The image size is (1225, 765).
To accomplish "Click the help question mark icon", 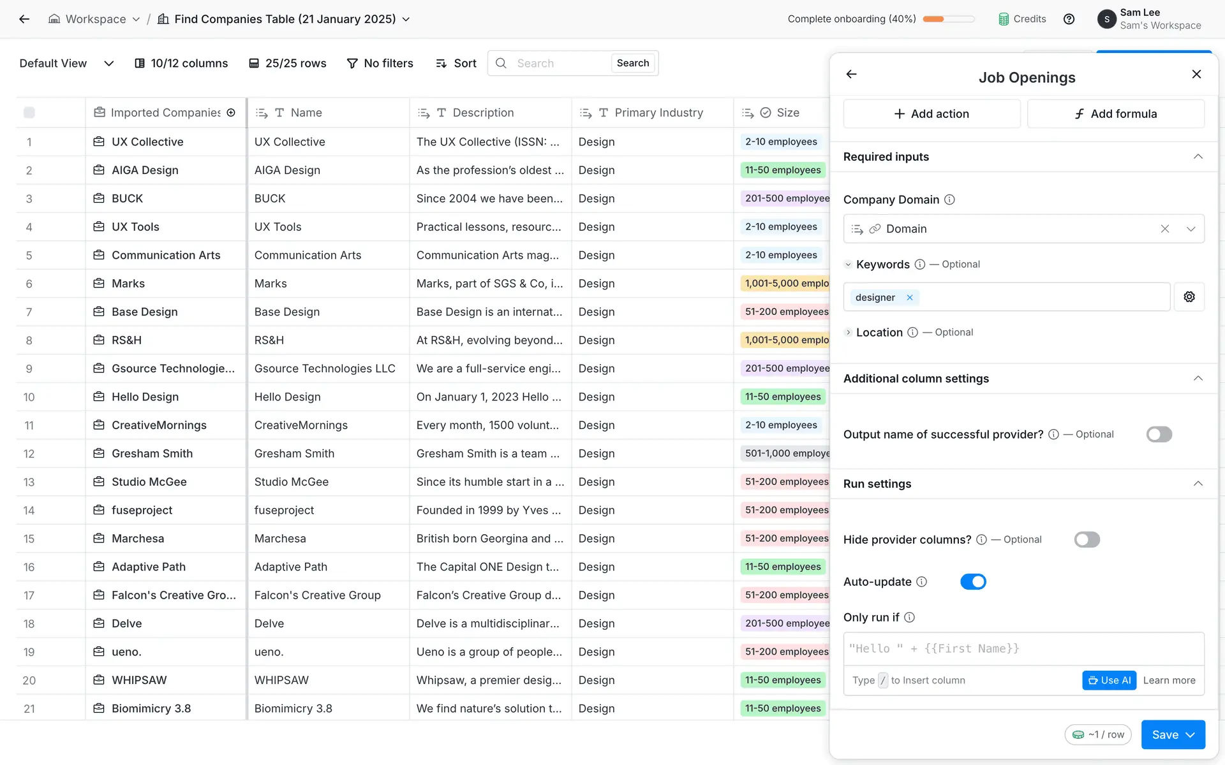I will click(1069, 19).
